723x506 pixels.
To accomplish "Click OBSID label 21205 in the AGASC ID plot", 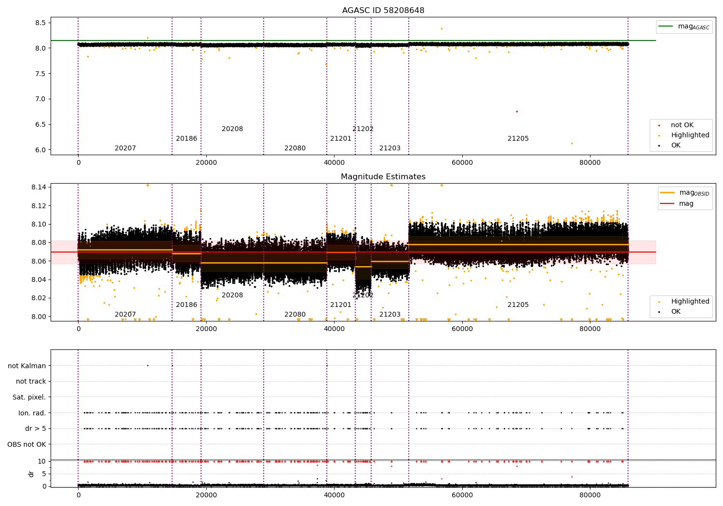I will coord(518,139).
